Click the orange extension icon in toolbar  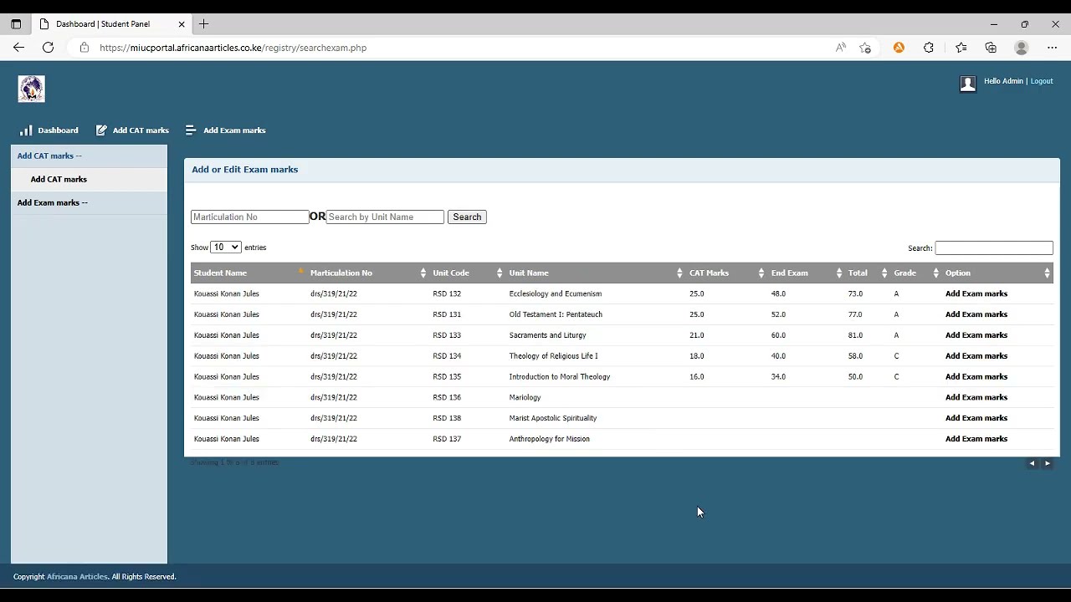[x=899, y=48]
